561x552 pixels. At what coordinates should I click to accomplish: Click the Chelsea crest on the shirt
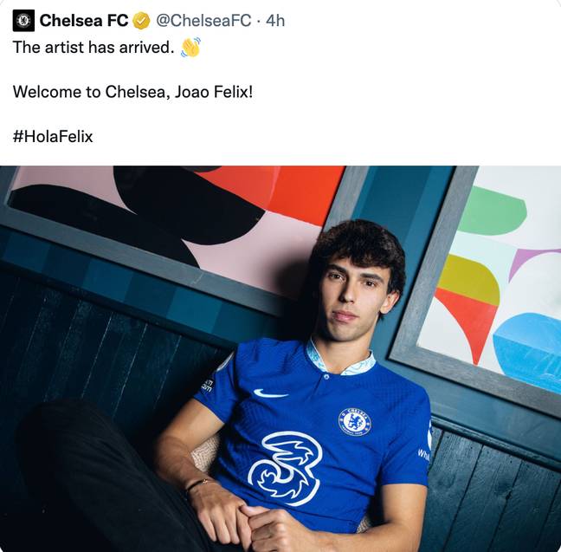point(354,422)
